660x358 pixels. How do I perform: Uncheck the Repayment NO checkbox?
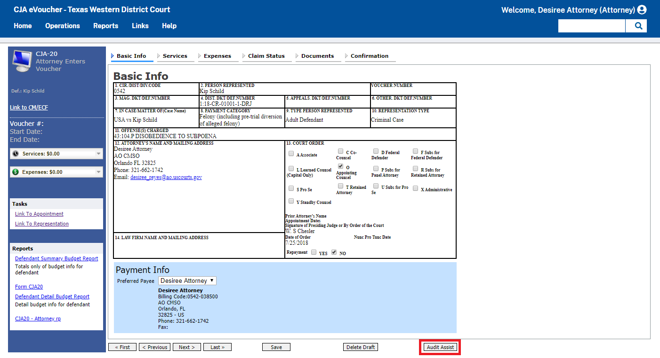(334, 251)
